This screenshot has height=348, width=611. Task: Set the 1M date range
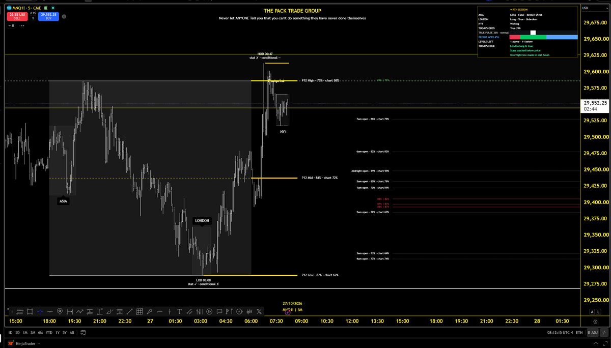pyautogui.click(x=25, y=333)
